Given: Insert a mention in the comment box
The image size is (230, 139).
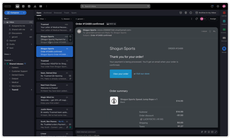Looking at the screenshot, I should (205, 132).
